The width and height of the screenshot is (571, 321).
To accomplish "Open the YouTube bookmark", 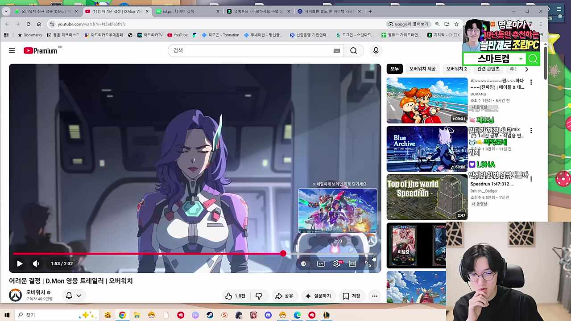I will click(177, 35).
